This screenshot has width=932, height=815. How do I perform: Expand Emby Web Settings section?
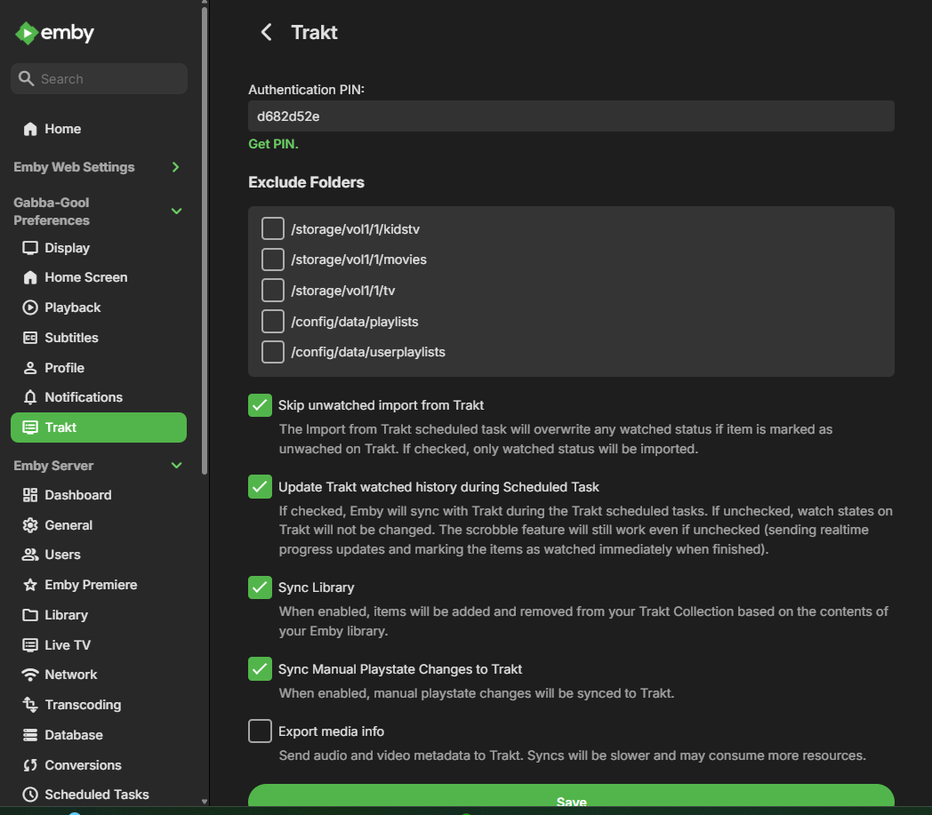[175, 167]
